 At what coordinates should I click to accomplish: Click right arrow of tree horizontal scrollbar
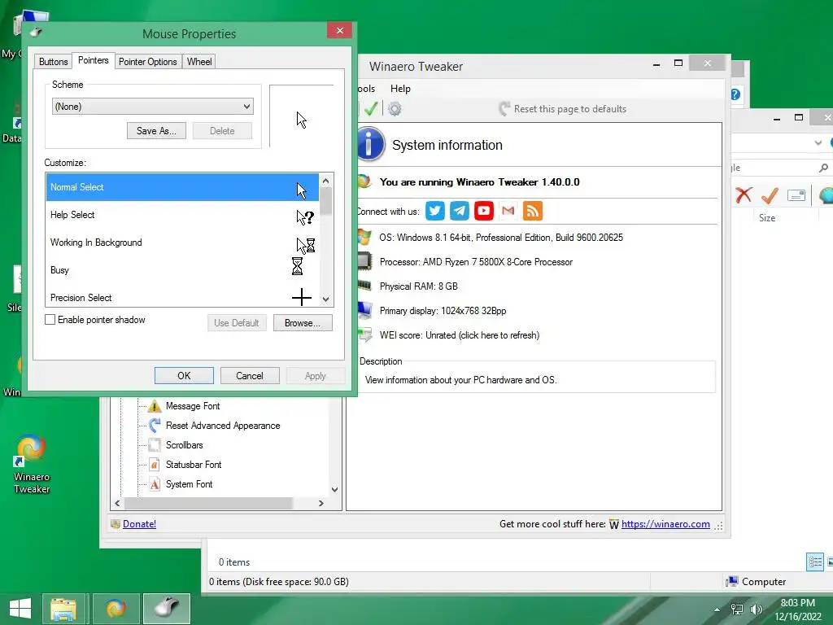point(321,503)
